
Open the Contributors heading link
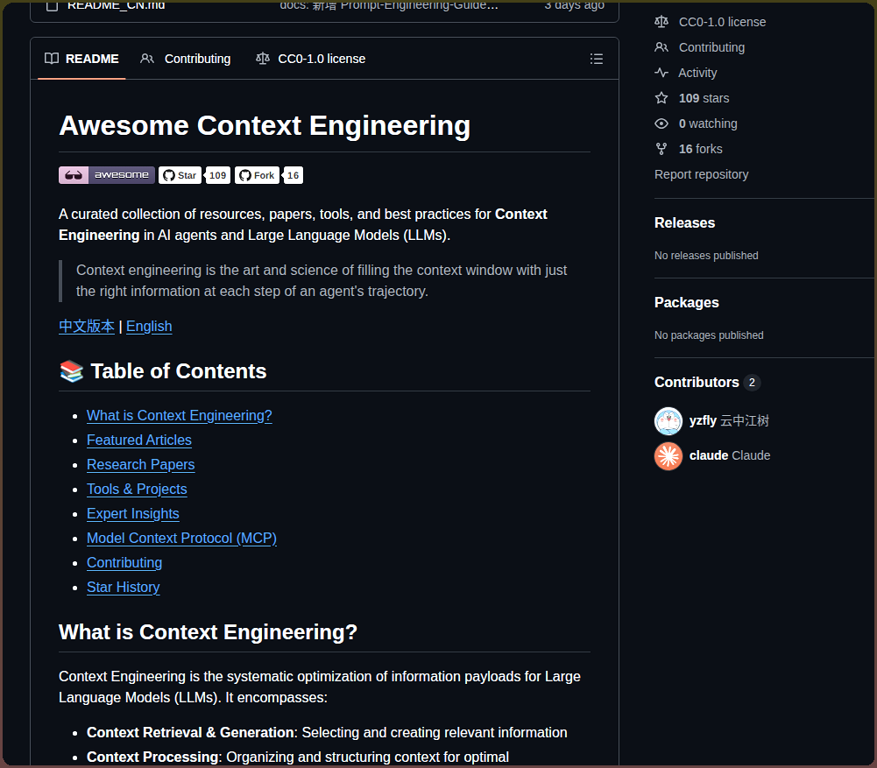click(x=697, y=383)
